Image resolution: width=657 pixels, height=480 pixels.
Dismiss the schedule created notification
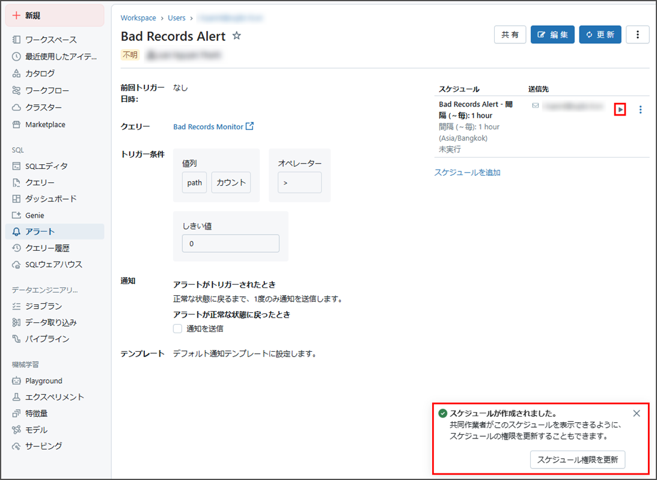[637, 413]
